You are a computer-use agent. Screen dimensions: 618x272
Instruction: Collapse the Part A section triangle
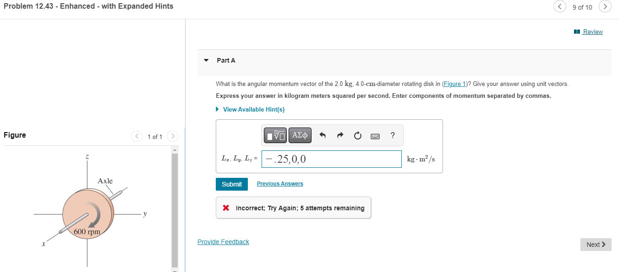click(206, 60)
